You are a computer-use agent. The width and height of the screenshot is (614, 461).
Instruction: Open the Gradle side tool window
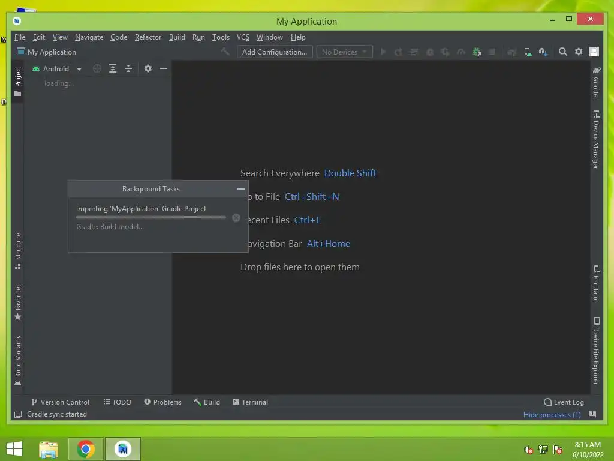coord(596,82)
